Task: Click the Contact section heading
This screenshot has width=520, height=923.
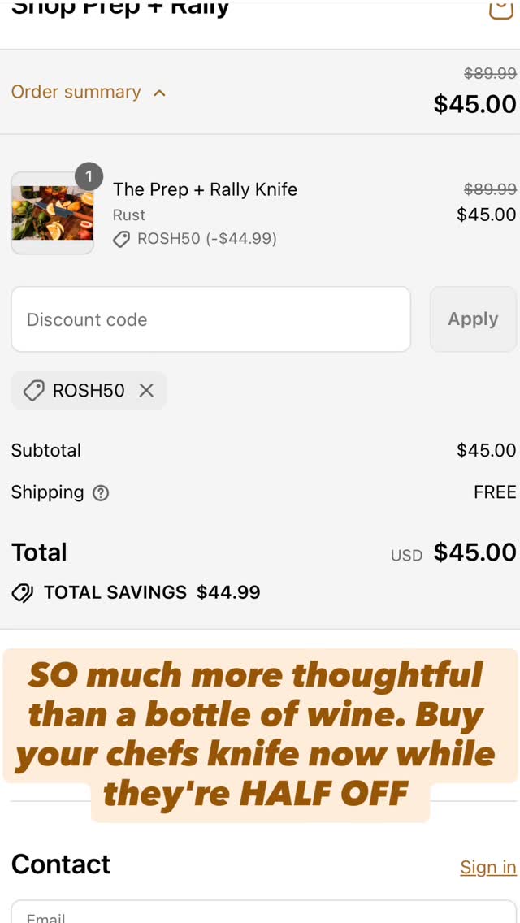Action: pos(61,864)
